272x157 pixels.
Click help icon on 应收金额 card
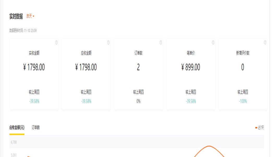[108, 43]
